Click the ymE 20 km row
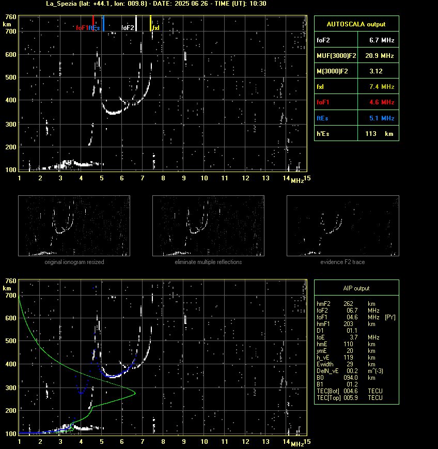Screen dimensions: 438x449 click(347, 351)
